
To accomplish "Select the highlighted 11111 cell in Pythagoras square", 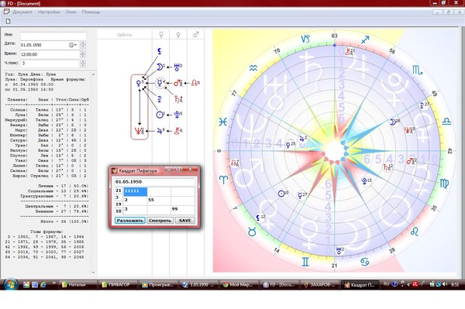I will (x=135, y=191).
